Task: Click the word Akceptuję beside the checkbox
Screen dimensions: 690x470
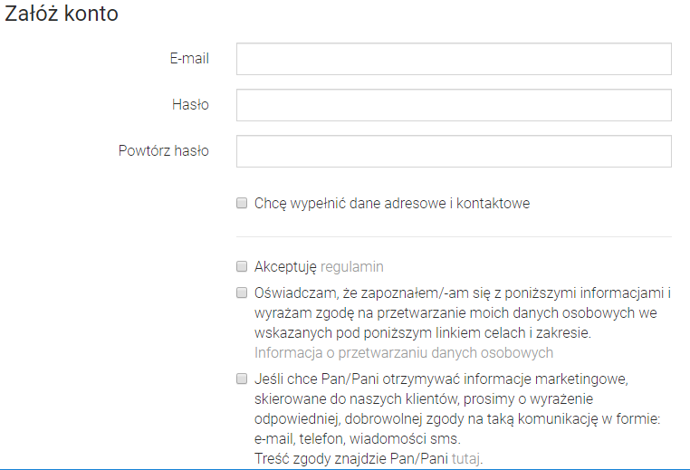Action: [x=285, y=267]
